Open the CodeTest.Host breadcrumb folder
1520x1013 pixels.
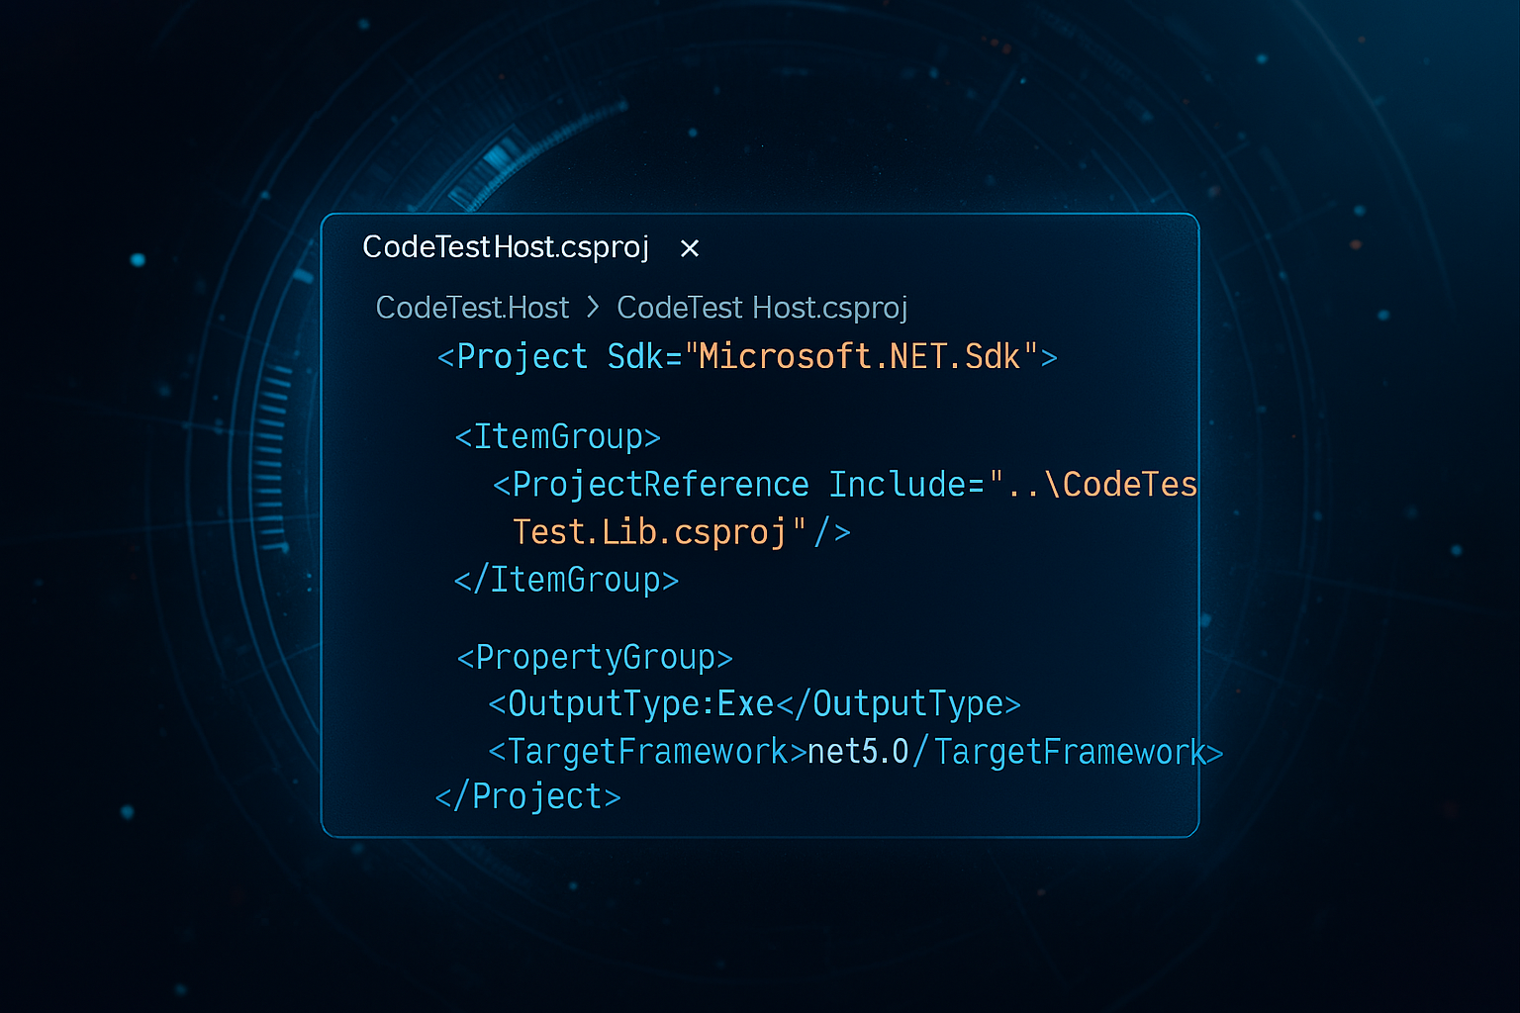click(x=472, y=308)
